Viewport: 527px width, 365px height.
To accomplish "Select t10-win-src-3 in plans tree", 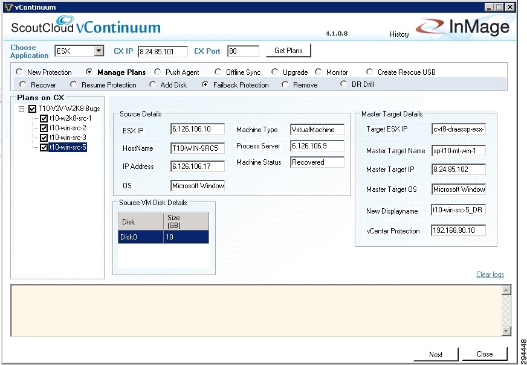I will pyautogui.click(x=68, y=138).
